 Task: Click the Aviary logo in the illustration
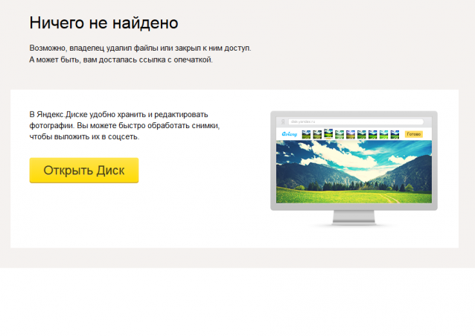coord(289,135)
